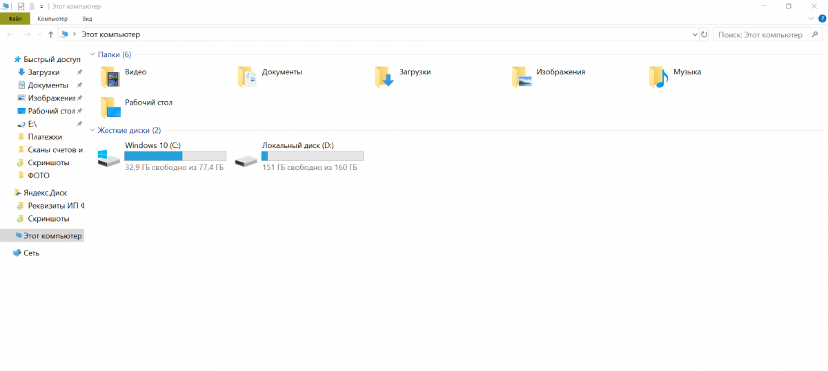The width and height of the screenshot is (828, 371).
Task: Select the Windows 10 (C:) drive icon
Action: (x=109, y=158)
